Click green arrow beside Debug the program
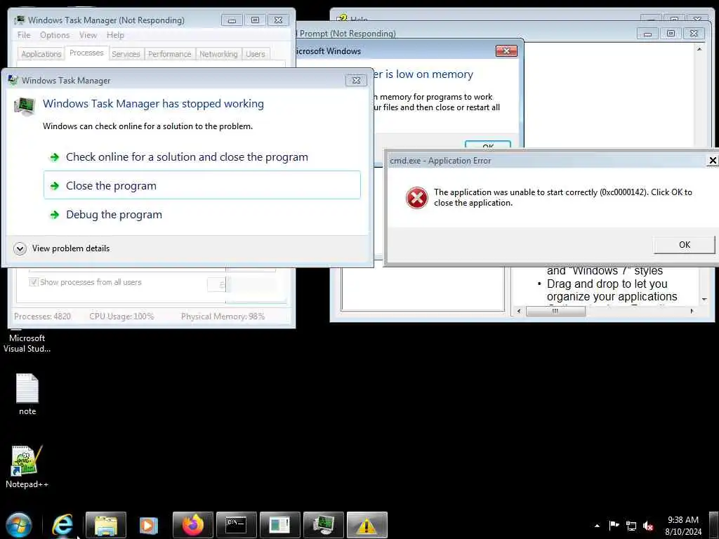The width and height of the screenshot is (719, 539). (x=55, y=215)
